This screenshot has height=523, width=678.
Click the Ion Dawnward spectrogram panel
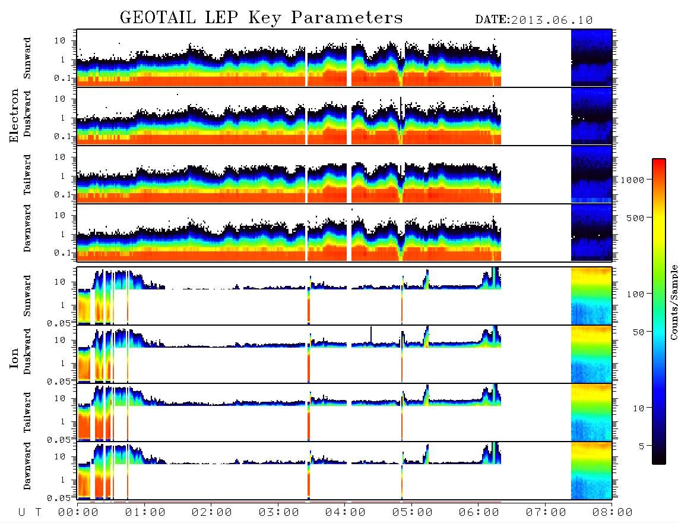click(344, 471)
